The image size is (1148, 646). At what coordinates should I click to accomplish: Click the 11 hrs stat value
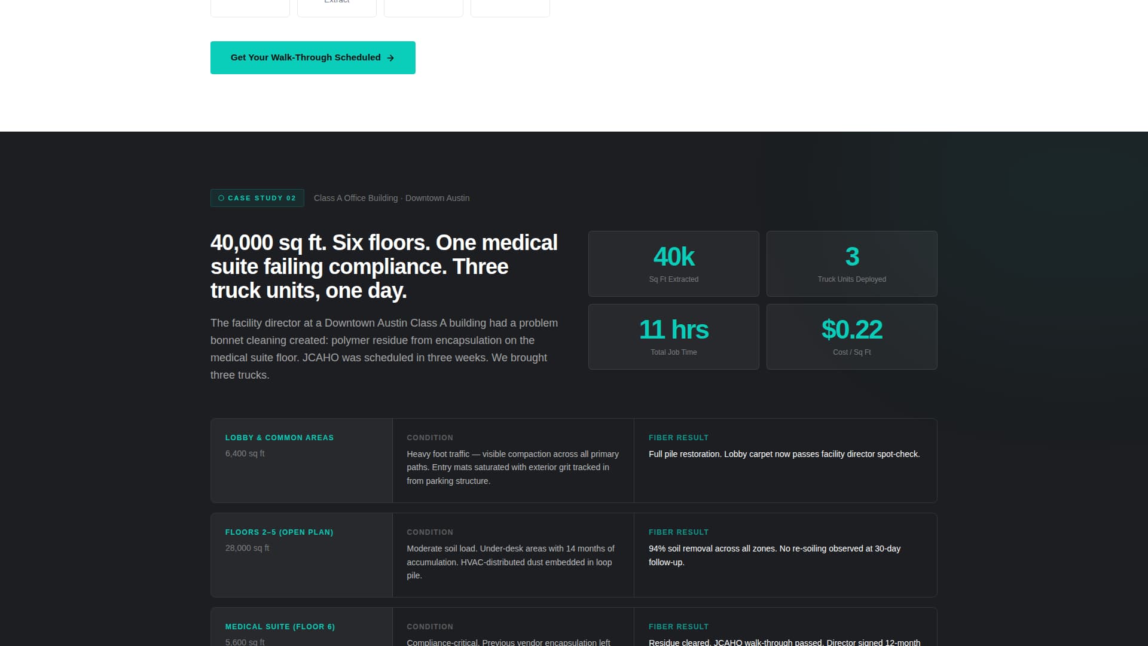coord(674,330)
